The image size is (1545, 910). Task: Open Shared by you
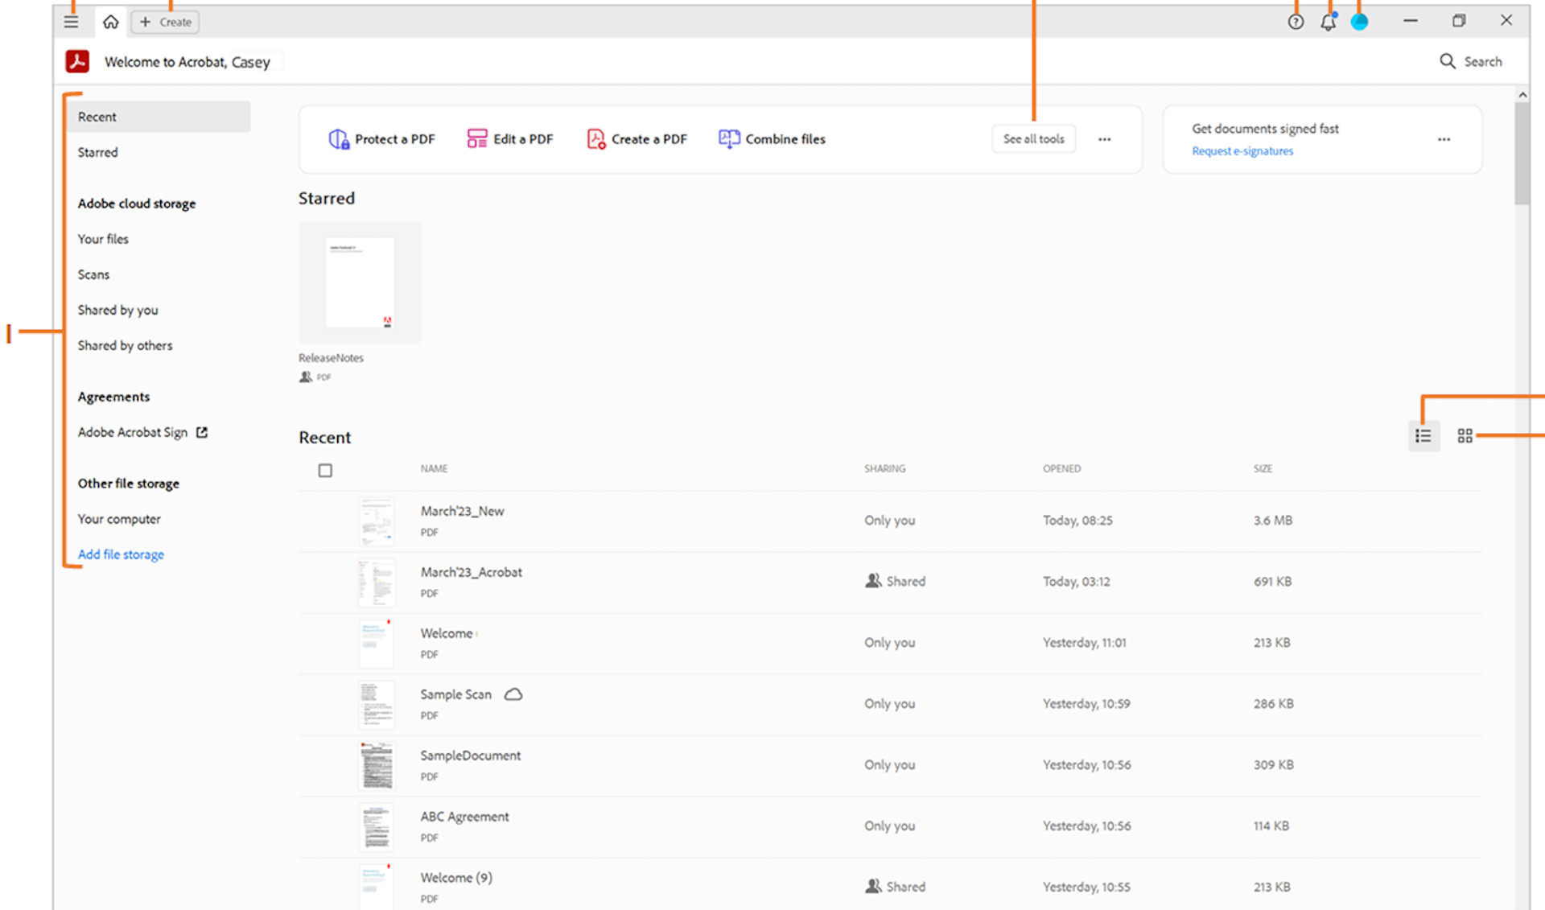(x=117, y=310)
